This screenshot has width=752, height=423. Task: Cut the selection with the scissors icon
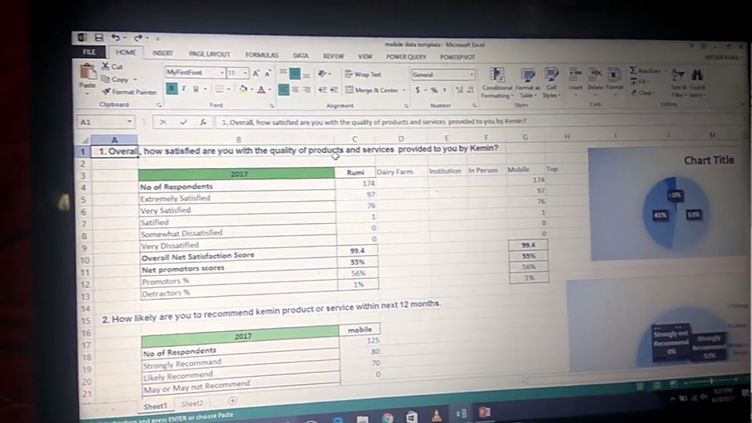106,66
